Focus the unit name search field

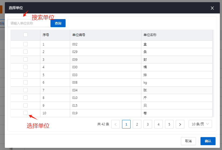29,23
